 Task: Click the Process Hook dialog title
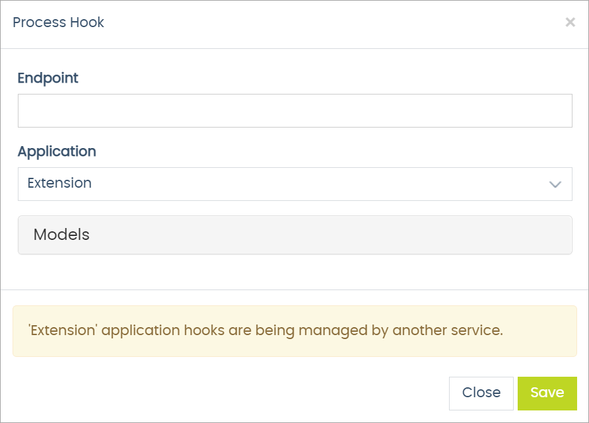58,22
